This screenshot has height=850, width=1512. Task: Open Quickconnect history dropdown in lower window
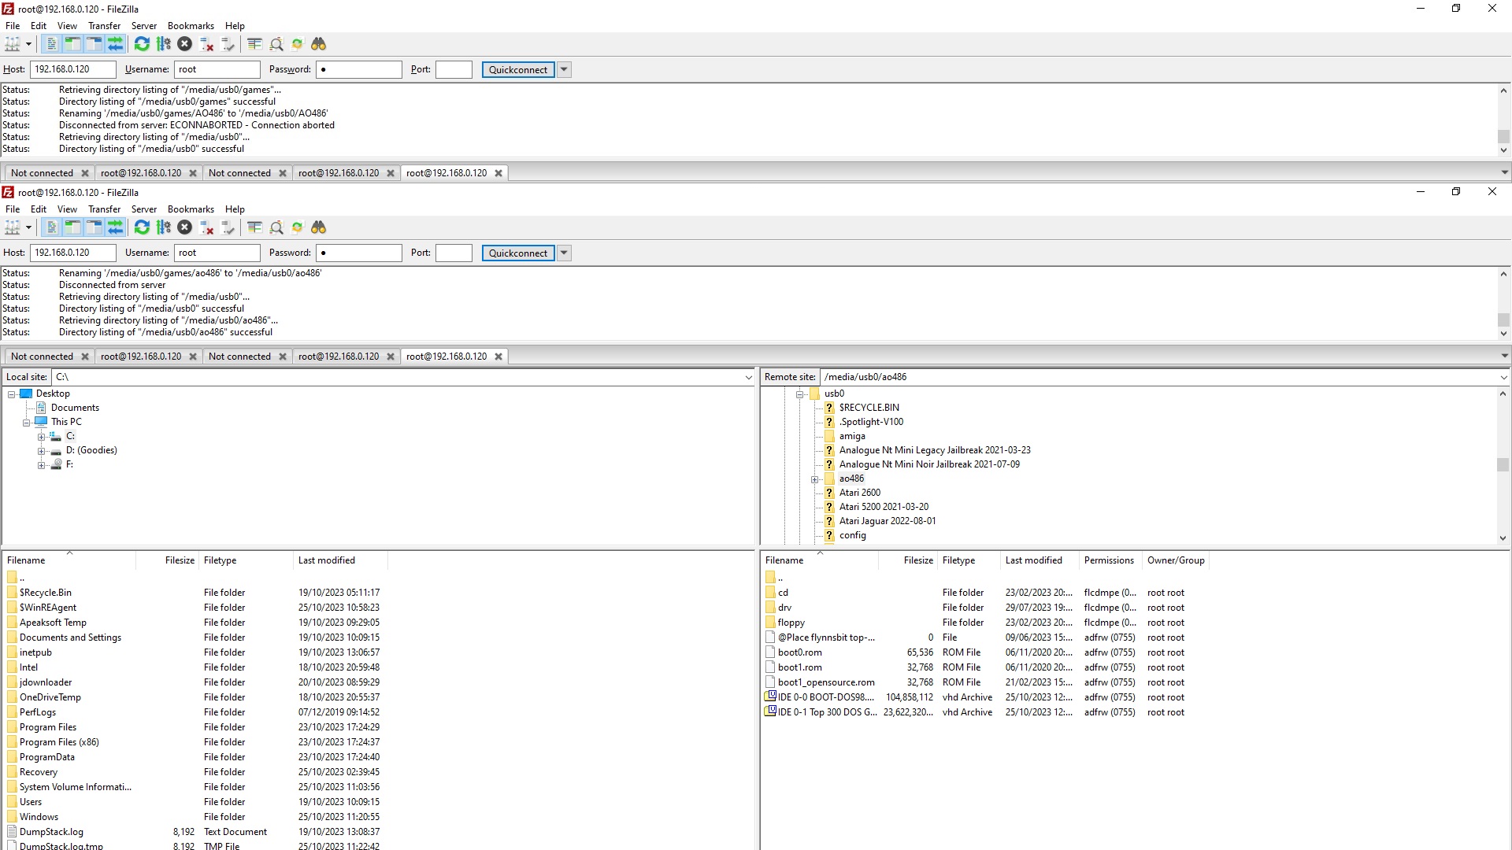[564, 253]
